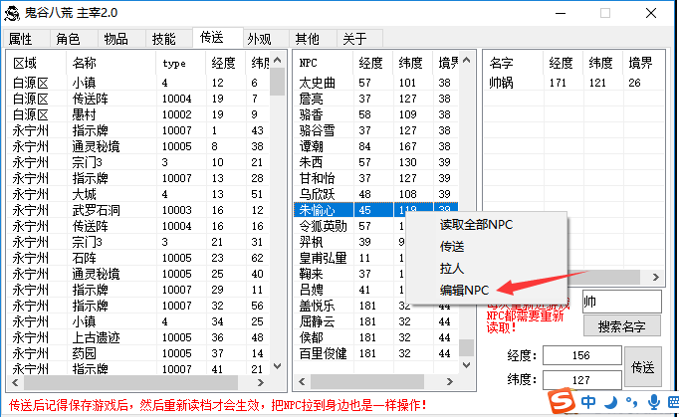Toggle the punctuation icon in IME bar
The width and height of the screenshot is (679, 417).
point(631,402)
